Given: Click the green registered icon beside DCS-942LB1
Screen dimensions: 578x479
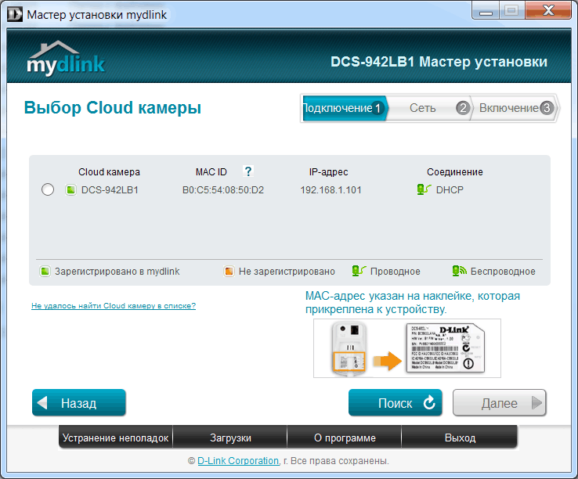Looking at the screenshot, I should point(70,190).
